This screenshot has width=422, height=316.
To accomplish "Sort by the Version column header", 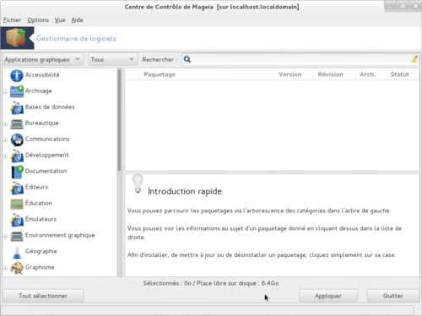I will (294, 74).
